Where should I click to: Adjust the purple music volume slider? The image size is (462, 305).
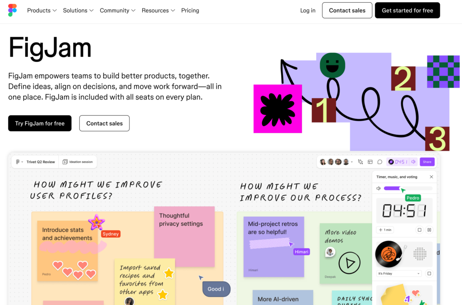(x=408, y=188)
